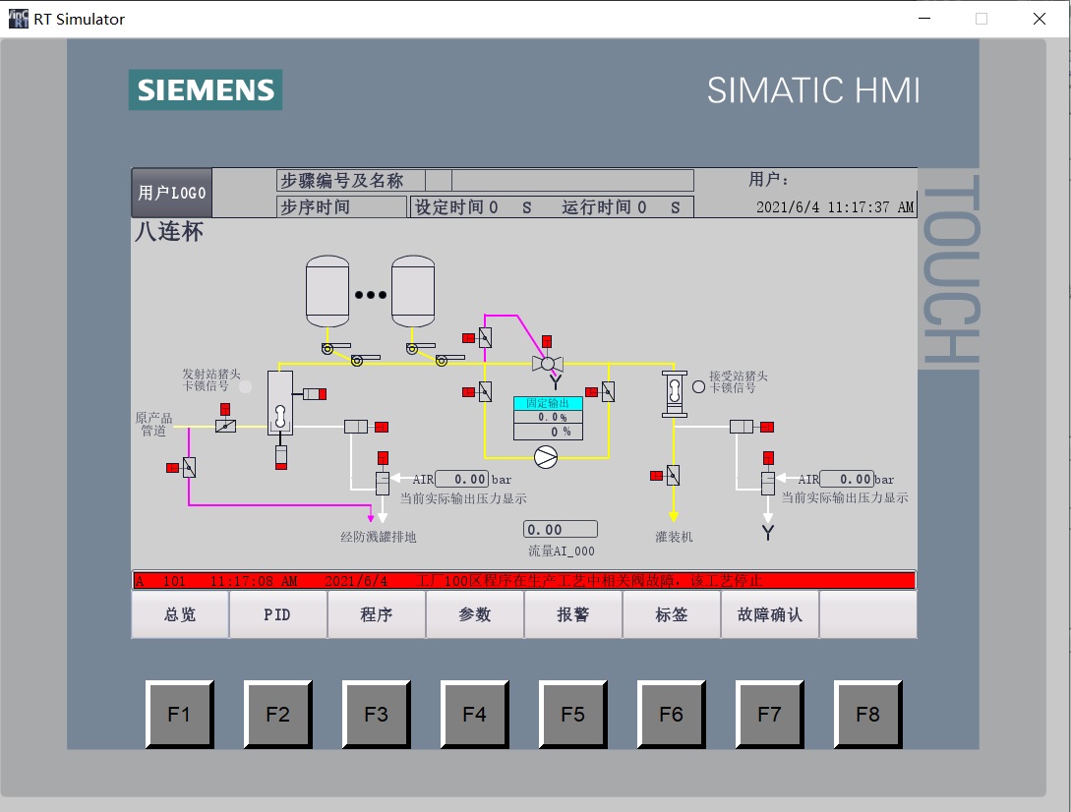Hit the F2 function key
Screen dimensions: 1071x812
pos(278,715)
